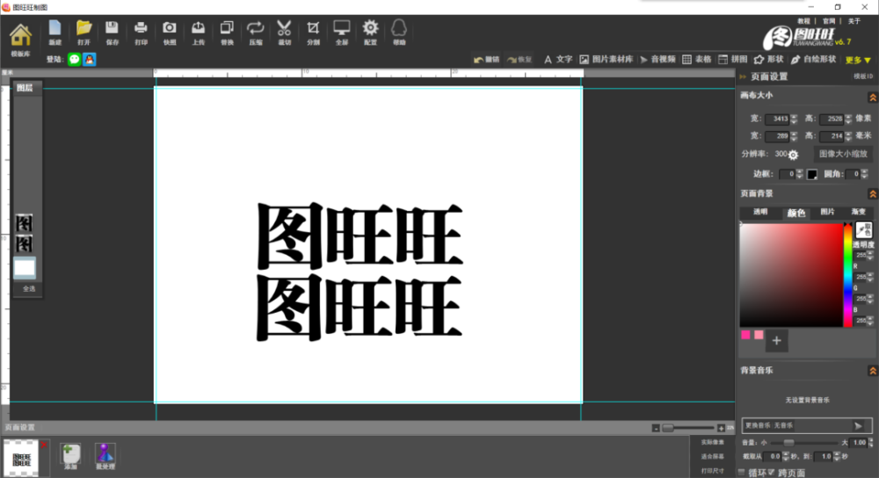Add a custom color with plus button
Screen dimensions: 879x478
(776, 341)
